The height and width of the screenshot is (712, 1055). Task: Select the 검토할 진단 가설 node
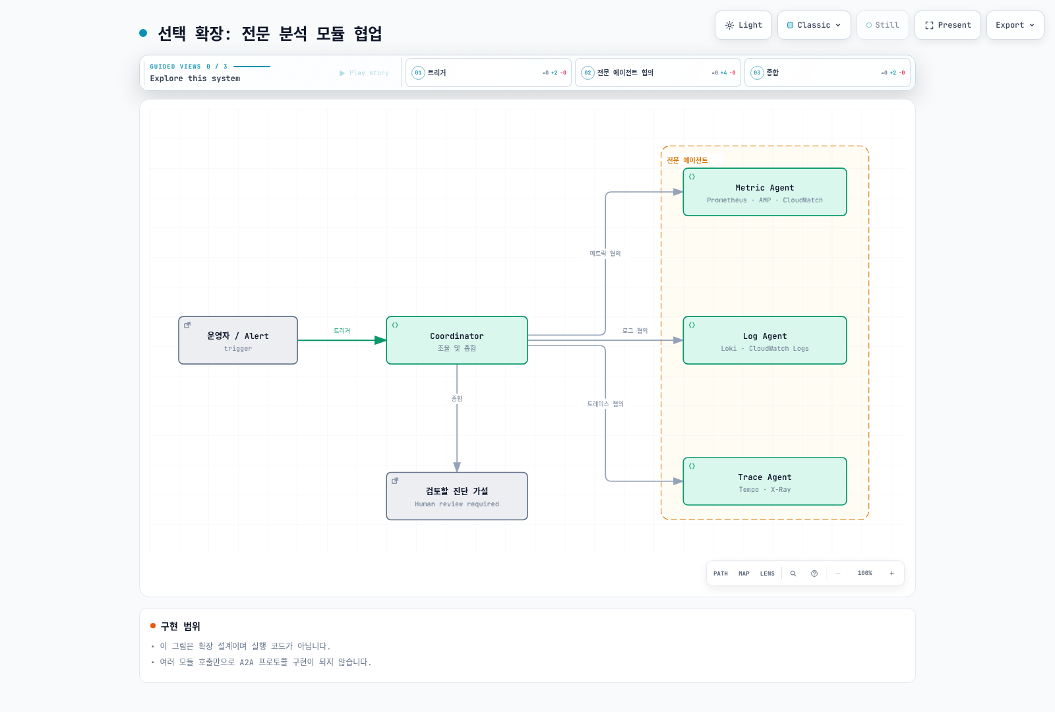[x=457, y=496]
